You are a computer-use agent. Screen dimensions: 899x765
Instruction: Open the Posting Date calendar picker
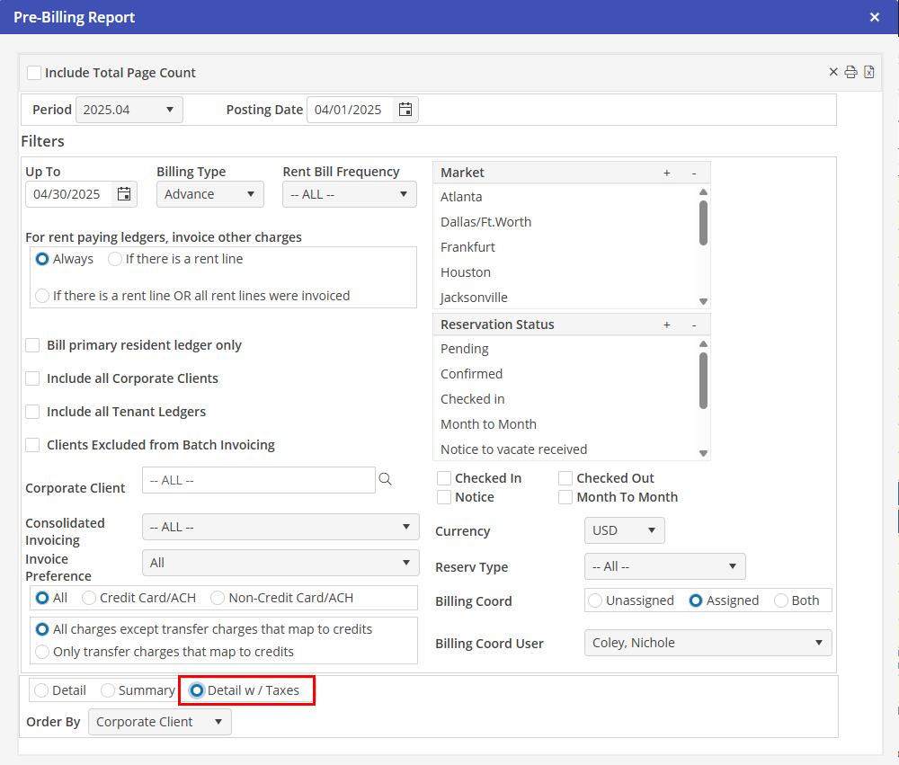(405, 110)
